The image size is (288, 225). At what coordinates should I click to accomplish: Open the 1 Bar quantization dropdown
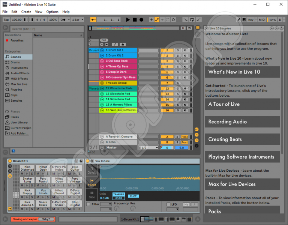(78, 20)
